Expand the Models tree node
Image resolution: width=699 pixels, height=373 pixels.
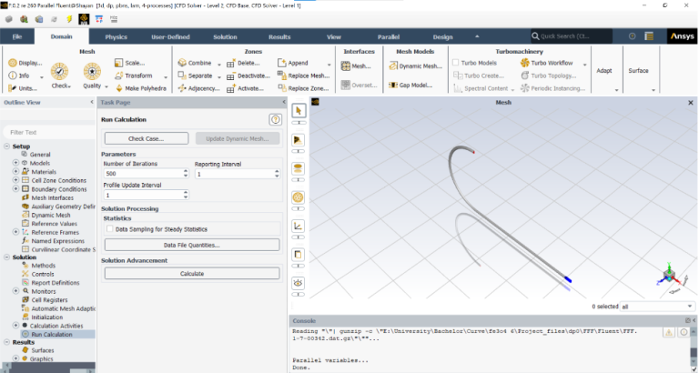point(16,163)
